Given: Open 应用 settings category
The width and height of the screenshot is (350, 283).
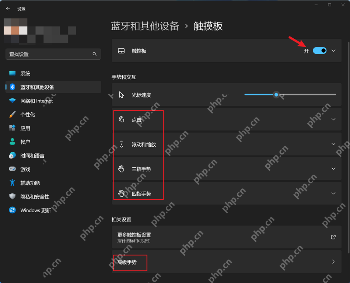Looking at the screenshot, I should 53,128.
